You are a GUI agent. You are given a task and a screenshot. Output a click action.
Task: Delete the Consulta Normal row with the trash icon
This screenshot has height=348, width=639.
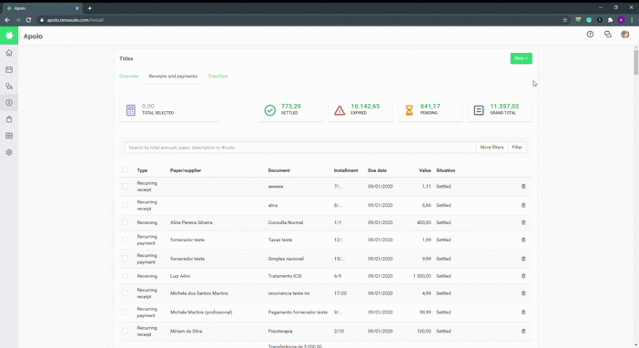(x=523, y=223)
